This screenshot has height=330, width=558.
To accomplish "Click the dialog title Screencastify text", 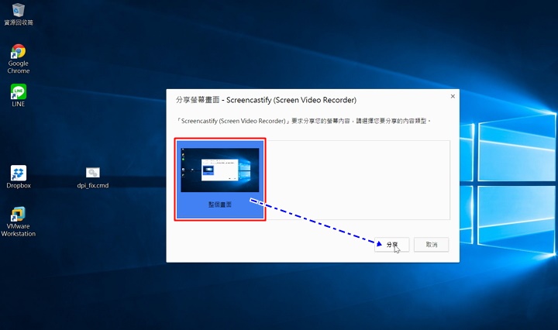I will point(266,100).
